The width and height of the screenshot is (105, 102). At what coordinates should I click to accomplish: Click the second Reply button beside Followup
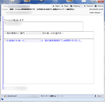click(x=65, y=6)
